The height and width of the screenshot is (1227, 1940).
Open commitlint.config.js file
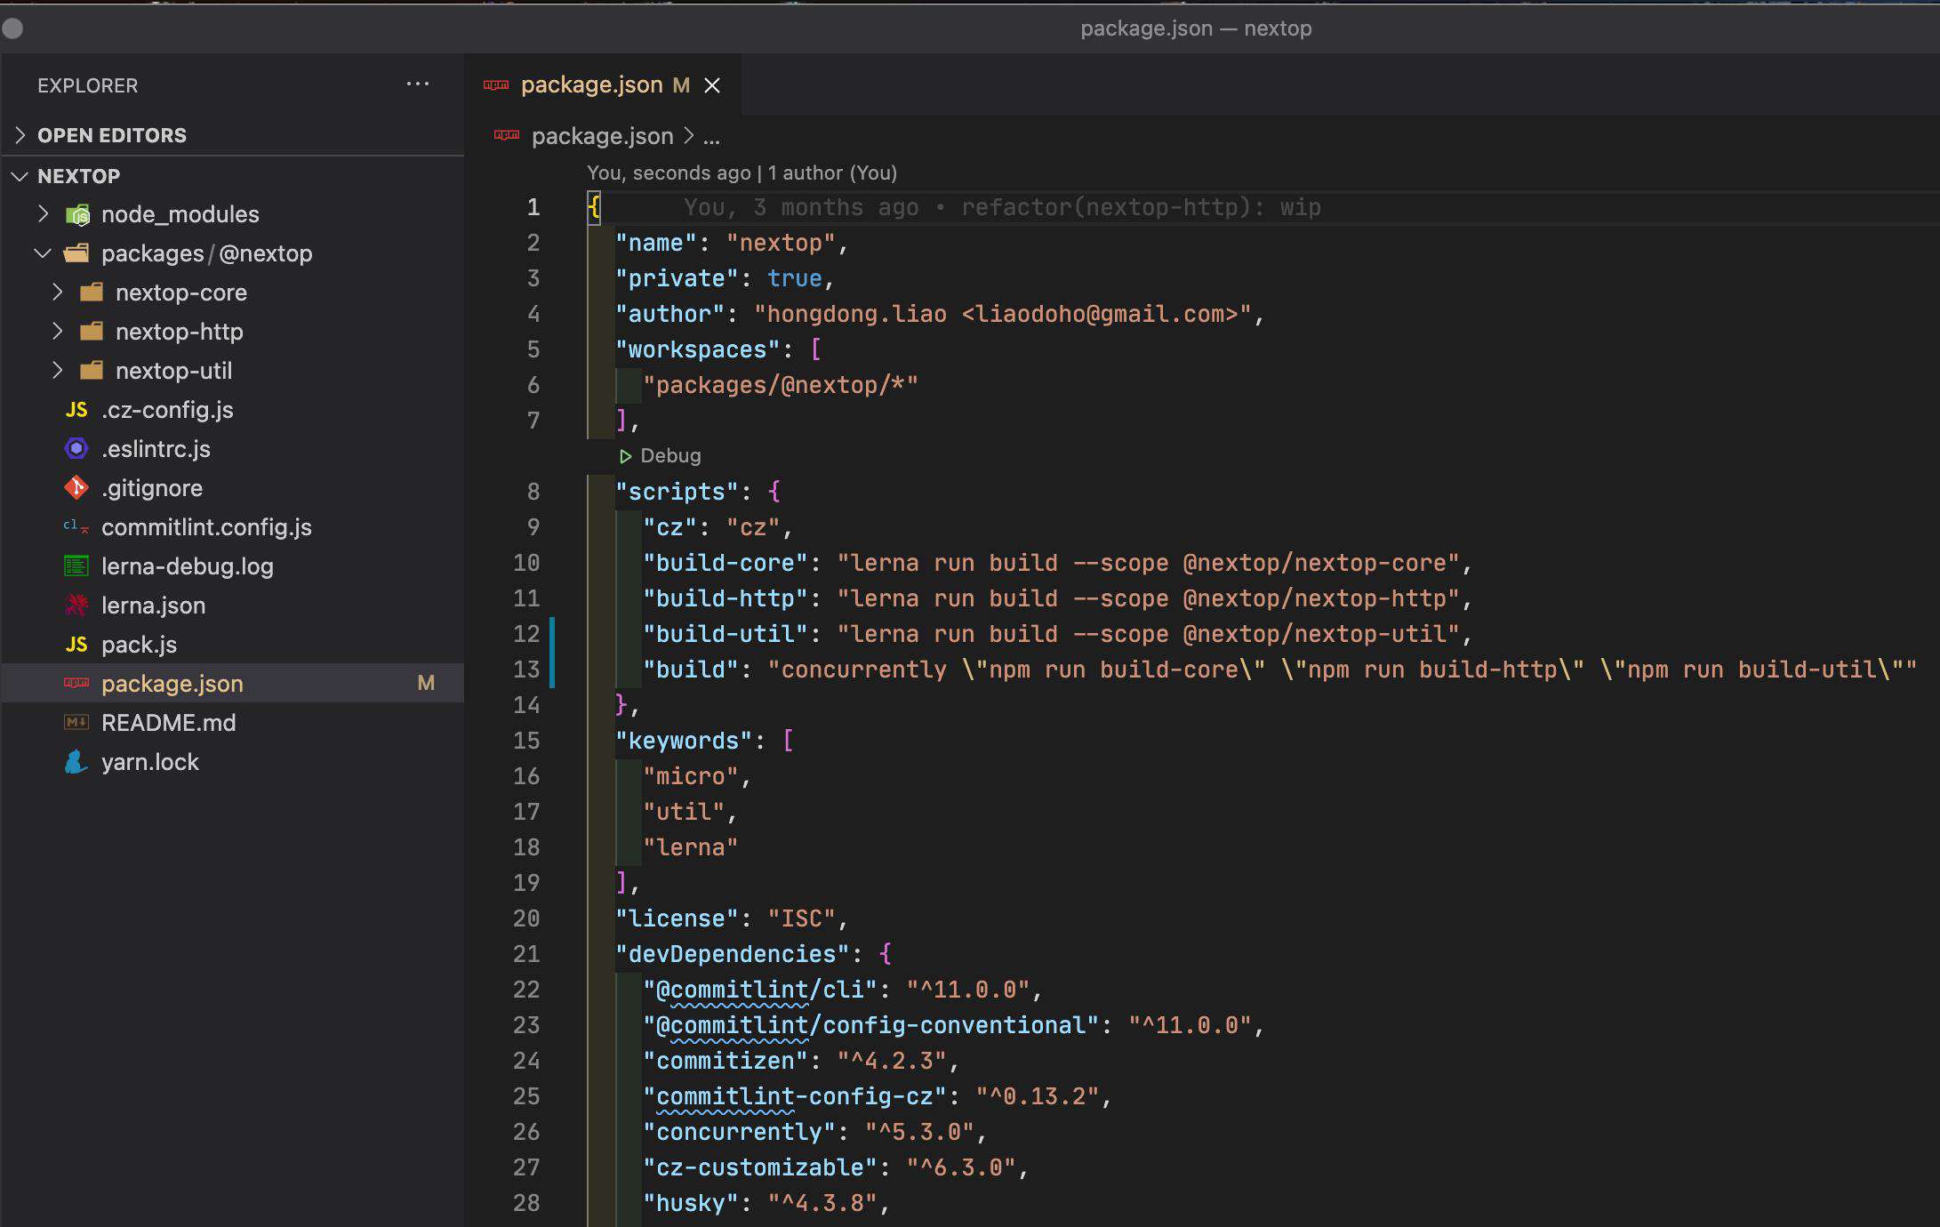coord(206,527)
